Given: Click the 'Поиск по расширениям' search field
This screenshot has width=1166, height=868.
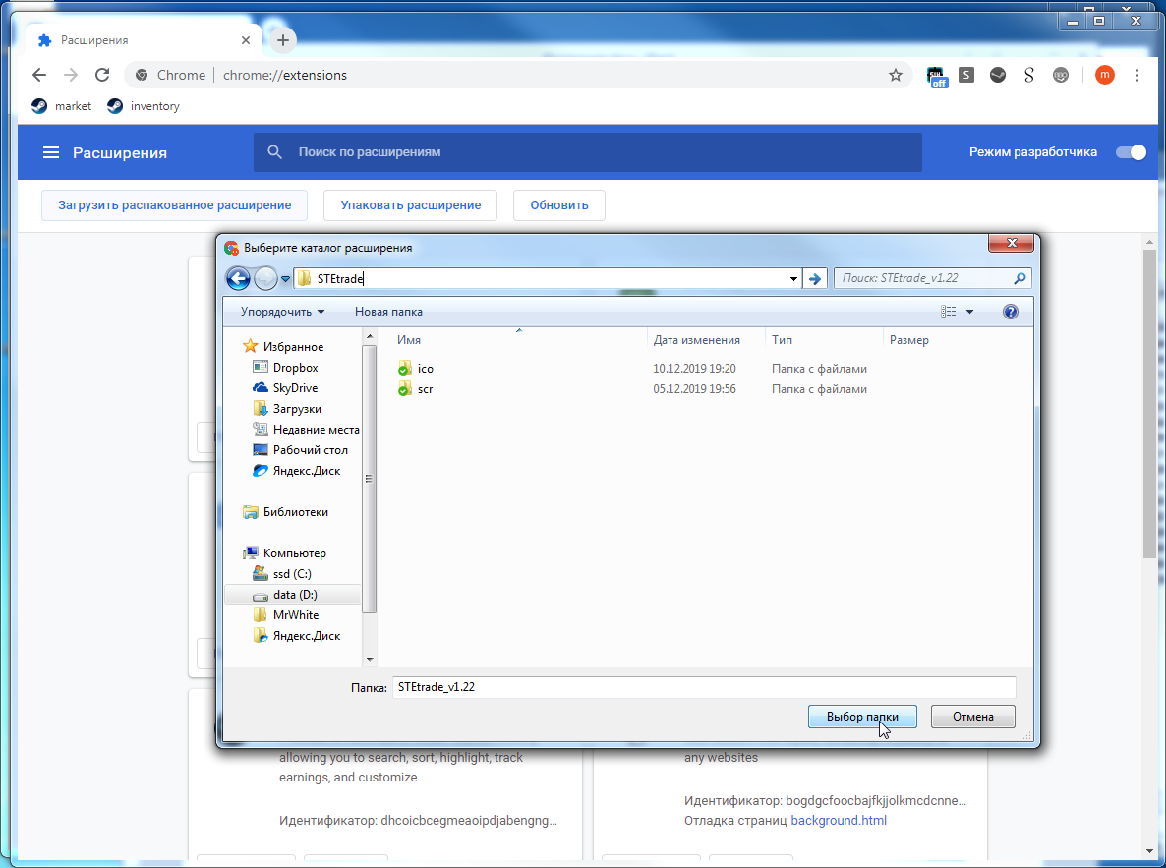Looking at the screenshot, I should click(588, 152).
